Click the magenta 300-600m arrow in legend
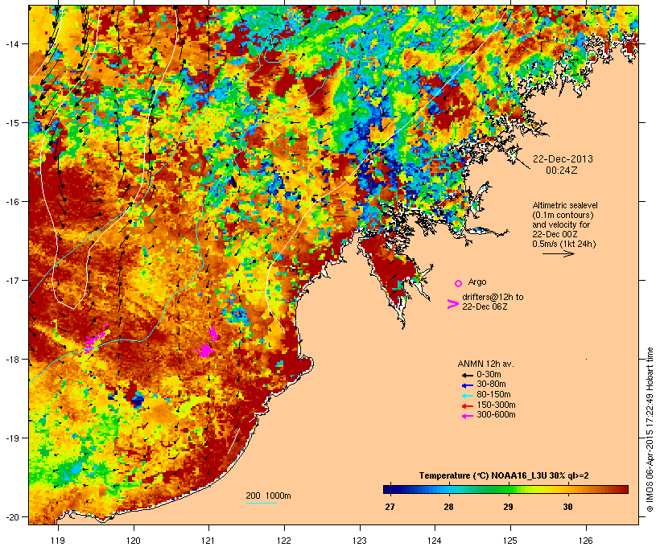This screenshot has width=660, height=547. [467, 416]
